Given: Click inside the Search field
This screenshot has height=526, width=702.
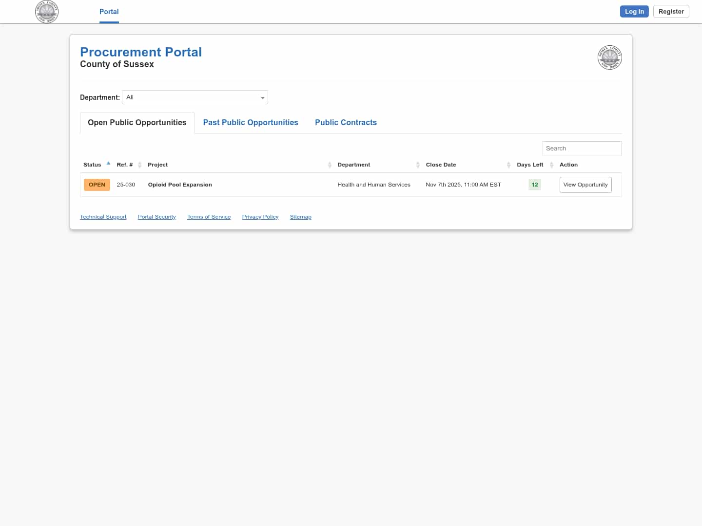Looking at the screenshot, I should coord(582,148).
